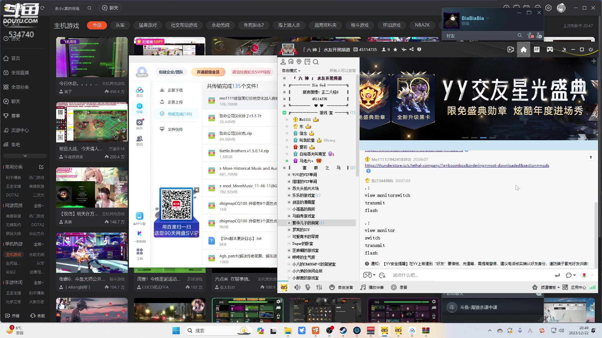The image size is (602, 338).
Task: Open the YY game controller icon in header
Action: click(x=550, y=49)
